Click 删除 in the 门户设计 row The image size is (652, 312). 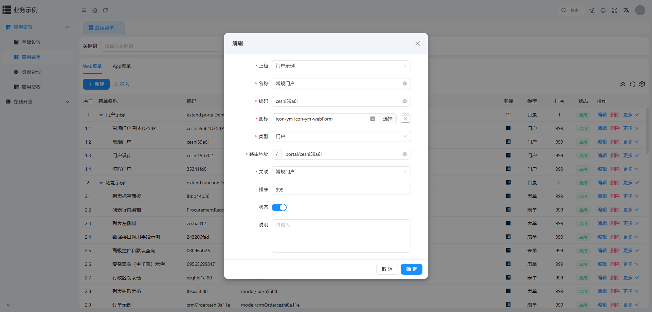pyautogui.click(x=615, y=155)
